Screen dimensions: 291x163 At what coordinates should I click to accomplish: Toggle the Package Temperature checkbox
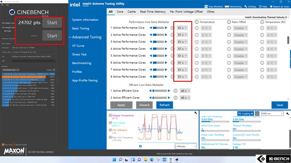(110, 115)
